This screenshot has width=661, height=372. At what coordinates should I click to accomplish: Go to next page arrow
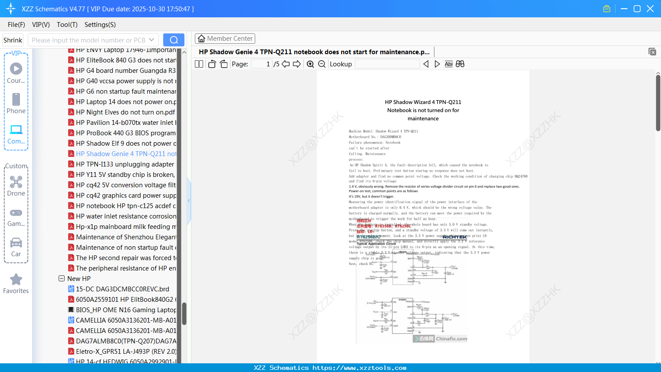click(x=297, y=64)
